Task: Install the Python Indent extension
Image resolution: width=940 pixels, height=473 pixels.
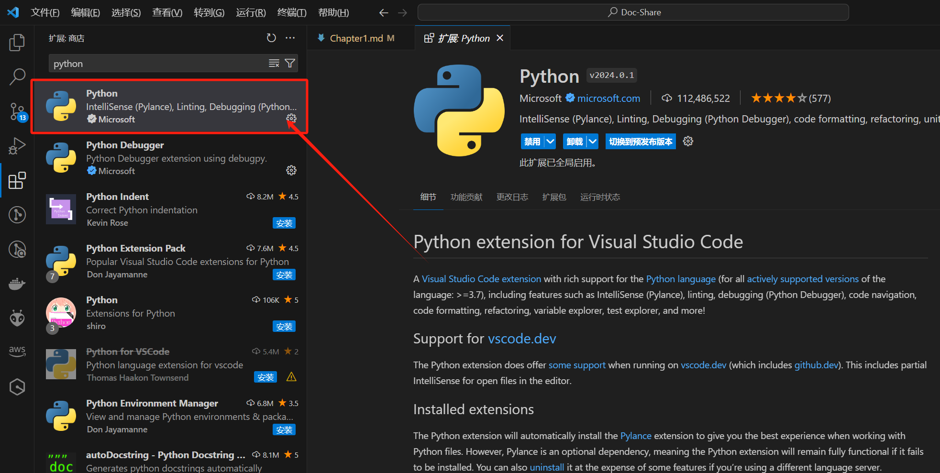Action: pos(284,223)
